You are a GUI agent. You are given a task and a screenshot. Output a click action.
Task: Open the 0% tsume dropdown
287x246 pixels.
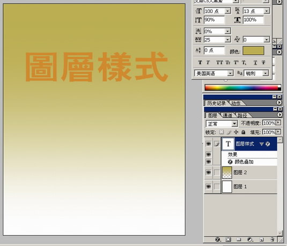(x=227, y=31)
